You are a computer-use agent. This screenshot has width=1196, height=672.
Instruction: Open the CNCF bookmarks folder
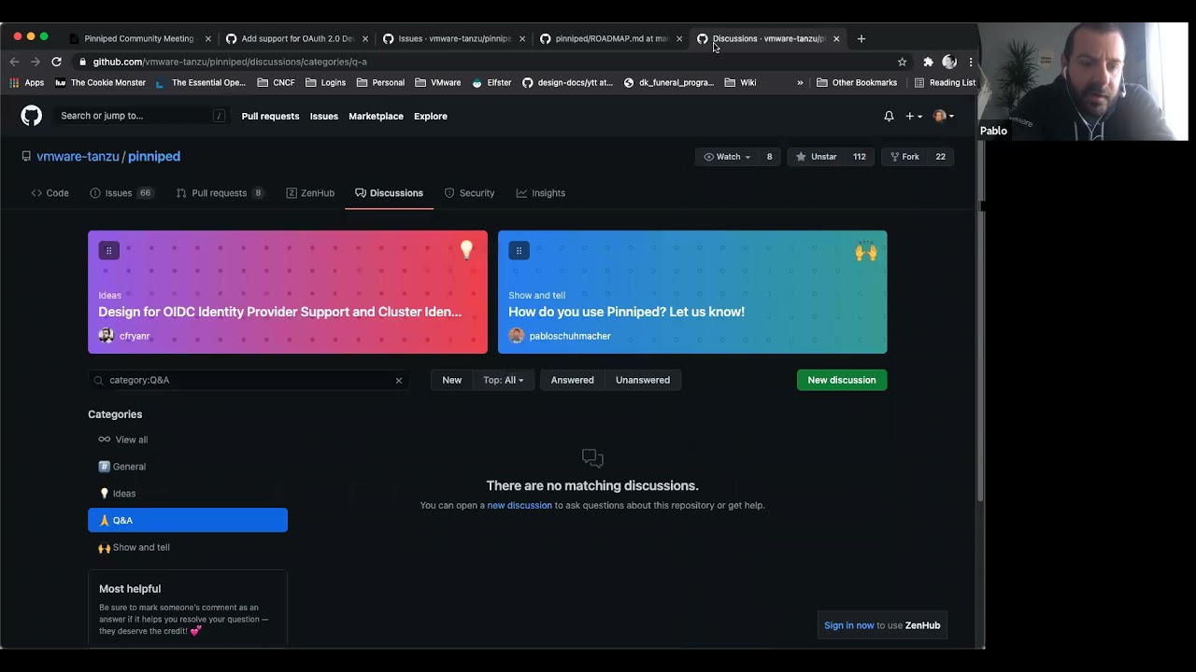276,82
